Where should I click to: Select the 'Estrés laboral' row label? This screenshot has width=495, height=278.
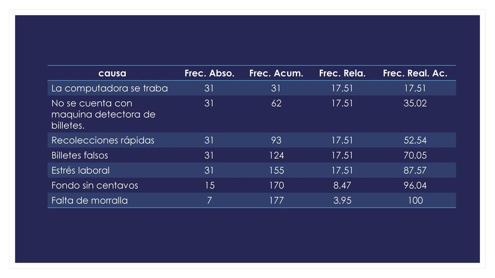click(x=80, y=170)
